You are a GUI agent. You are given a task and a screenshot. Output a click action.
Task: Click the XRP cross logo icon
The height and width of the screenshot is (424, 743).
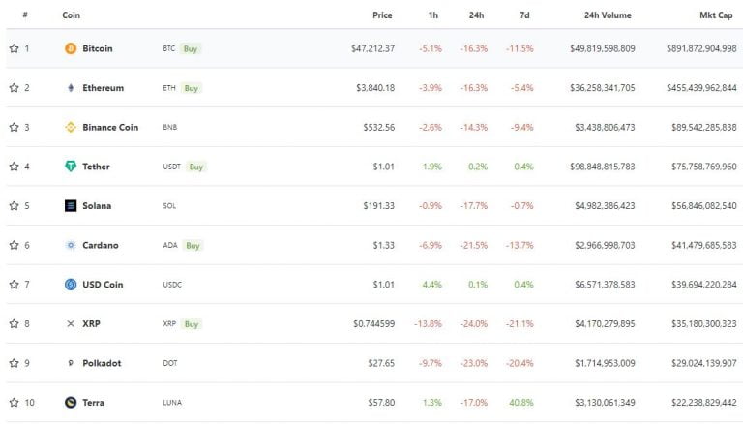[71, 323]
